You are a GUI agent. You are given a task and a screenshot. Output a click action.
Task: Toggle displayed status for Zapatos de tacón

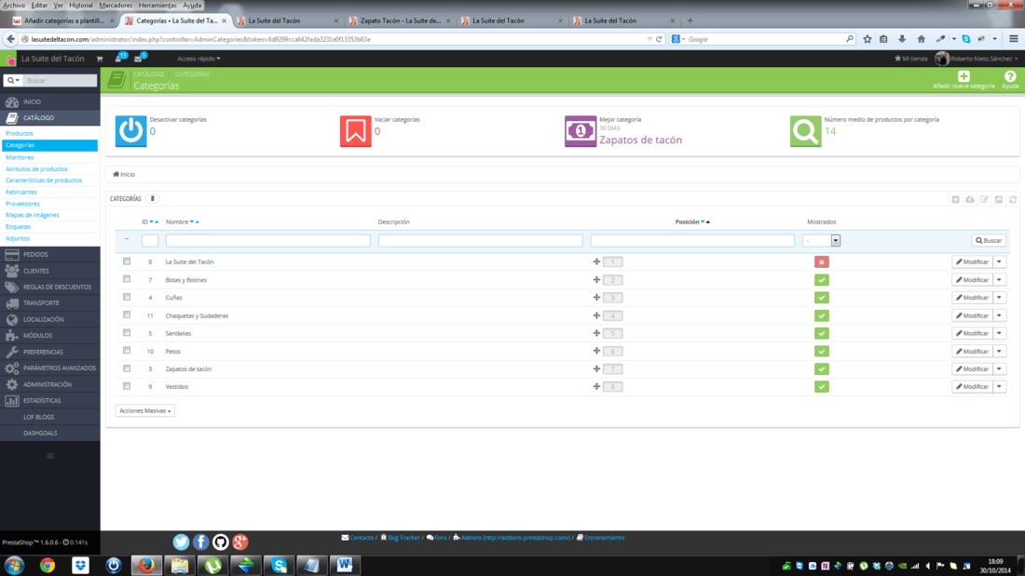(x=822, y=369)
